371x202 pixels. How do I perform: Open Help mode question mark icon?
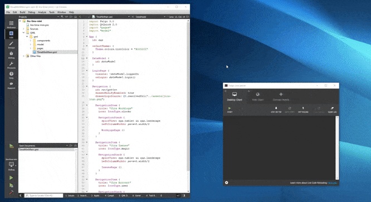11,75
